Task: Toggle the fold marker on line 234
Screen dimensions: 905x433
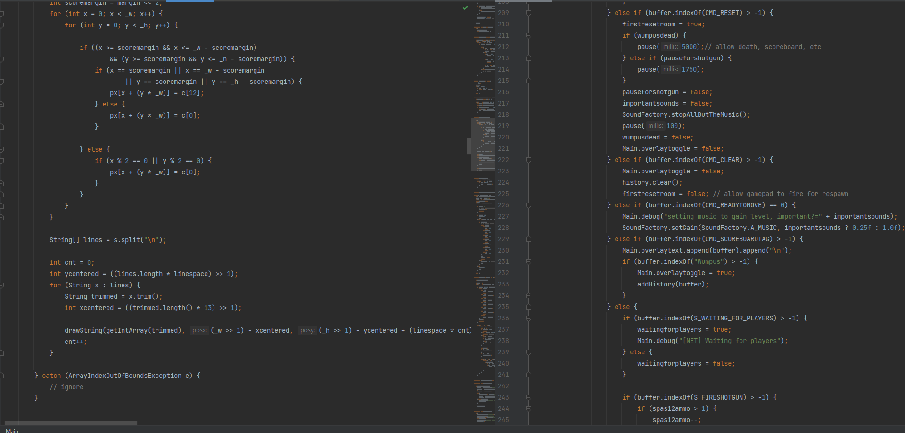Action: pyautogui.click(x=528, y=296)
